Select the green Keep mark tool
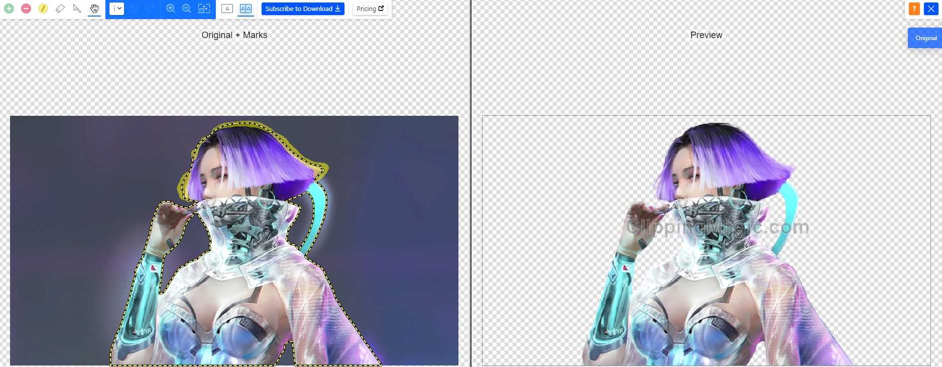 pyautogui.click(x=9, y=9)
